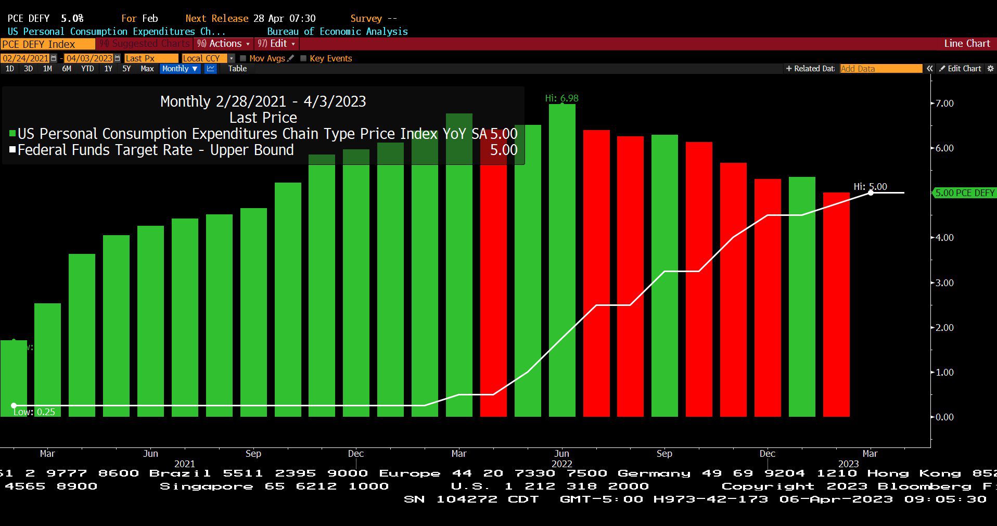Viewport: 997px width, 526px height.
Task: Switch to Table view
Action: [237, 69]
